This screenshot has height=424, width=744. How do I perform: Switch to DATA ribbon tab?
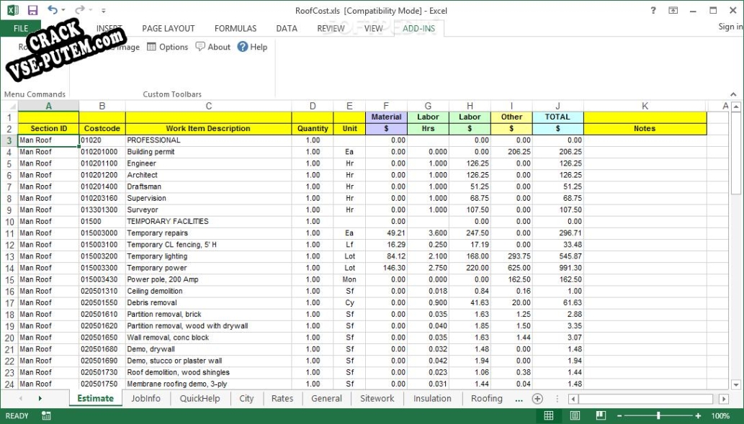tap(287, 29)
